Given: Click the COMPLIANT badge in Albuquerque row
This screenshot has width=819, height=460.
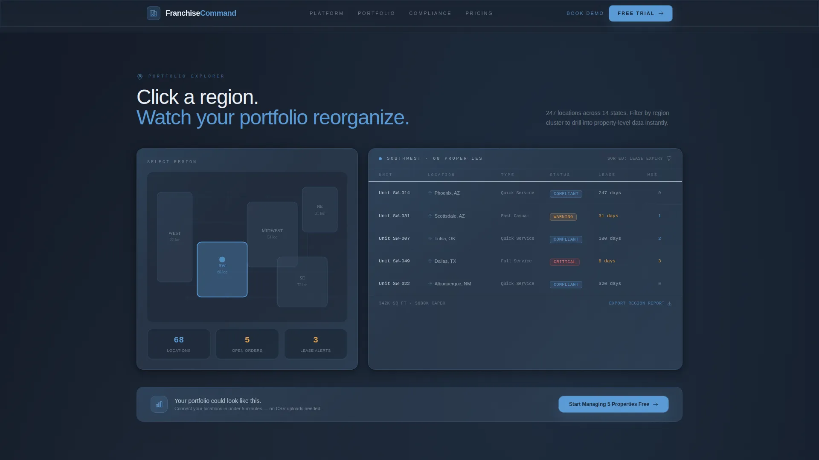Looking at the screenshot, I should [x=566, y=285].
